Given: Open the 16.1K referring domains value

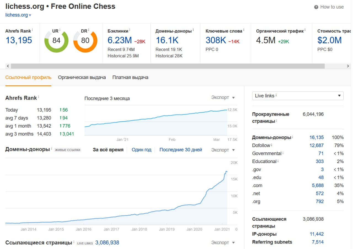Looking at the screenshot, I should pyautogui.click(x=167, y=40).
